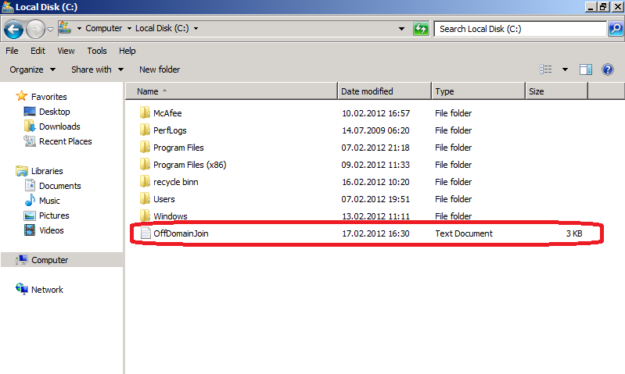Click the New folder button
The height and width of the screenshot is (374, 625).
[160, 69]
